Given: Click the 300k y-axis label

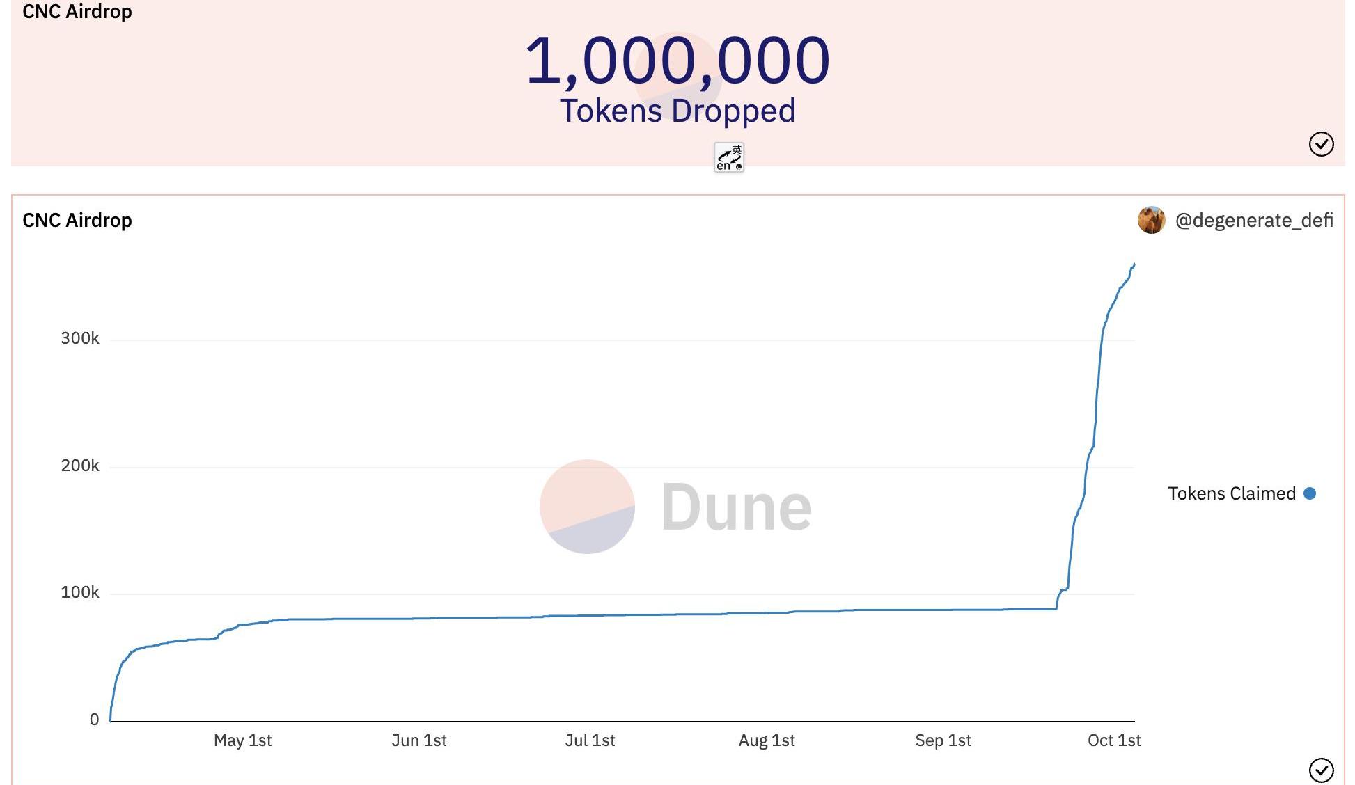Looking at the screenshot, I should 80,338.
